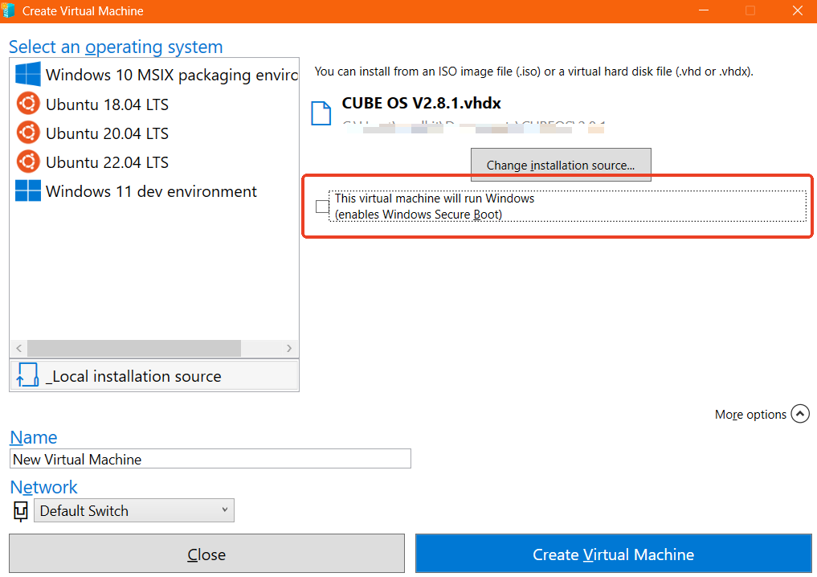Open the Default Switch network dropdown
The width and height of the screenshot is (817, 577).
134,510
